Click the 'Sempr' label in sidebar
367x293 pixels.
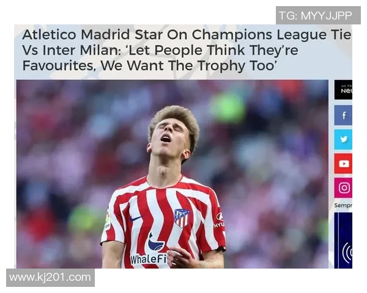coord(343,205)
